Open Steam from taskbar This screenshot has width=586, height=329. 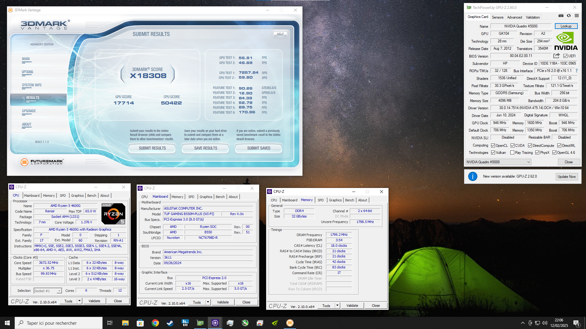click(x=170, y=323)
